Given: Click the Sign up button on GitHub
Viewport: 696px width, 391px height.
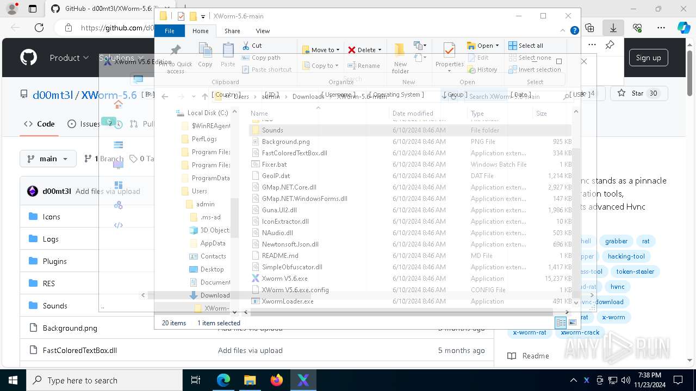Looking at the screenshot, I should (x=648, y=58).
